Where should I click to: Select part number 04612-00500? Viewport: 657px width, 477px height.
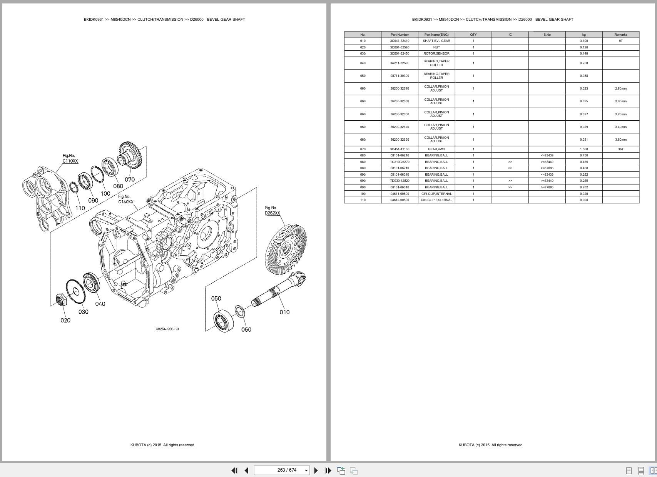point(400,200)
